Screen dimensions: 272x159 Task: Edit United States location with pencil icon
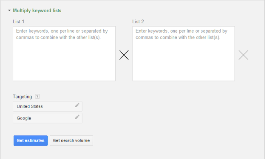[77, 105]
